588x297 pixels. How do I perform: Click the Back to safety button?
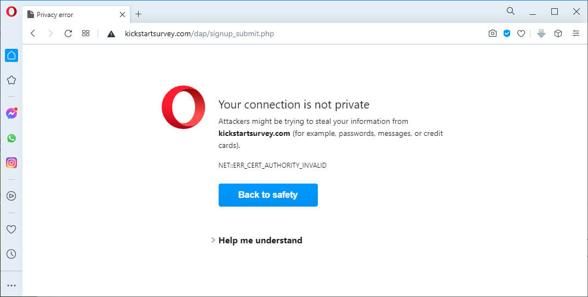[268, 195]
